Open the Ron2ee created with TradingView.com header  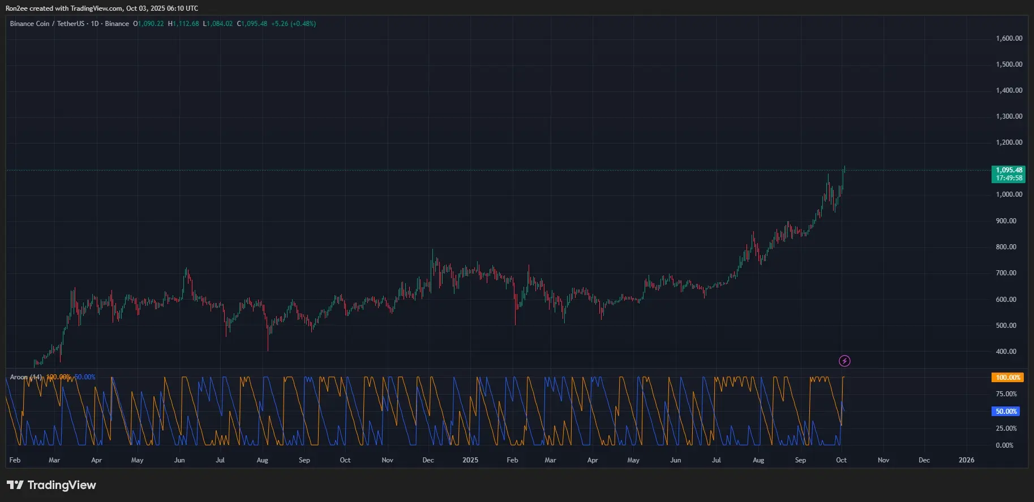[x=102, y=8]
